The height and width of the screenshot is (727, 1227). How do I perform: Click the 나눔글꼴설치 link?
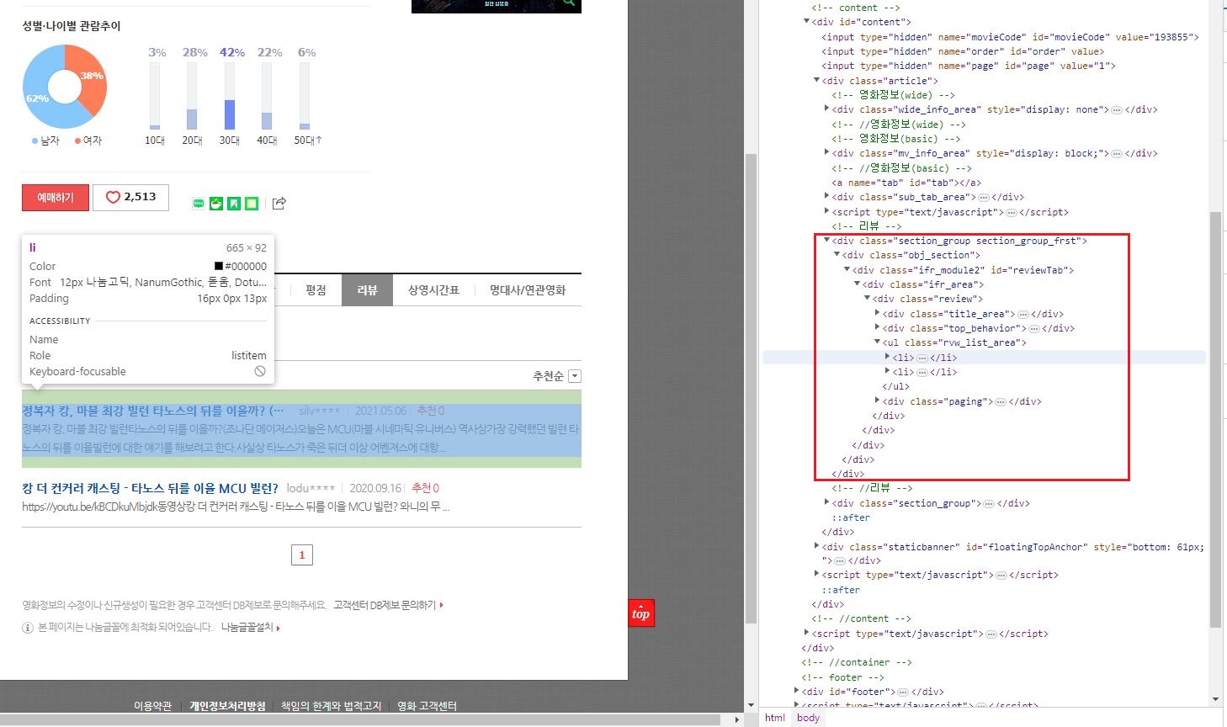[x=247, y=628]
